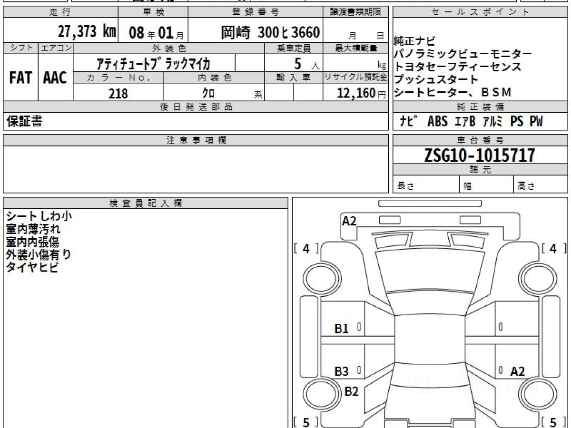Viewport: 571px width, 428px height.
Task: Click the セールスポイント header
Action: click(x=480, y=12)
